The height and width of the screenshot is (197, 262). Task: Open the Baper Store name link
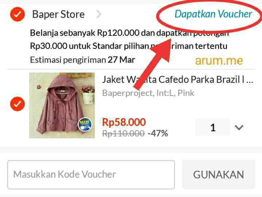[x=58, y=14]
